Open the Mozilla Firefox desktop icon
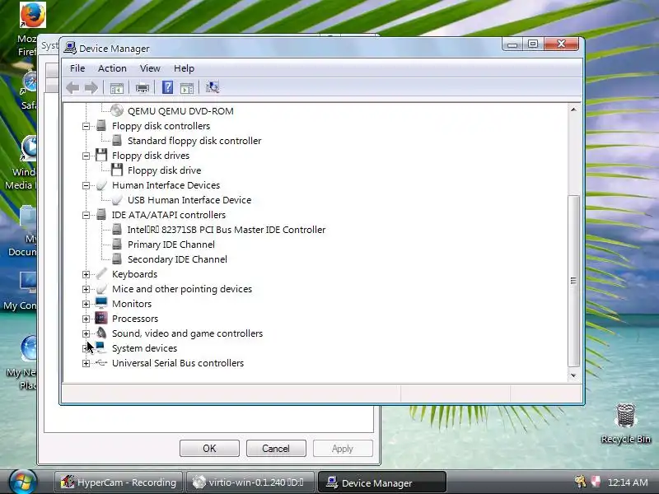The height and width of the screenshot is (494, 659). click(32, 15)
